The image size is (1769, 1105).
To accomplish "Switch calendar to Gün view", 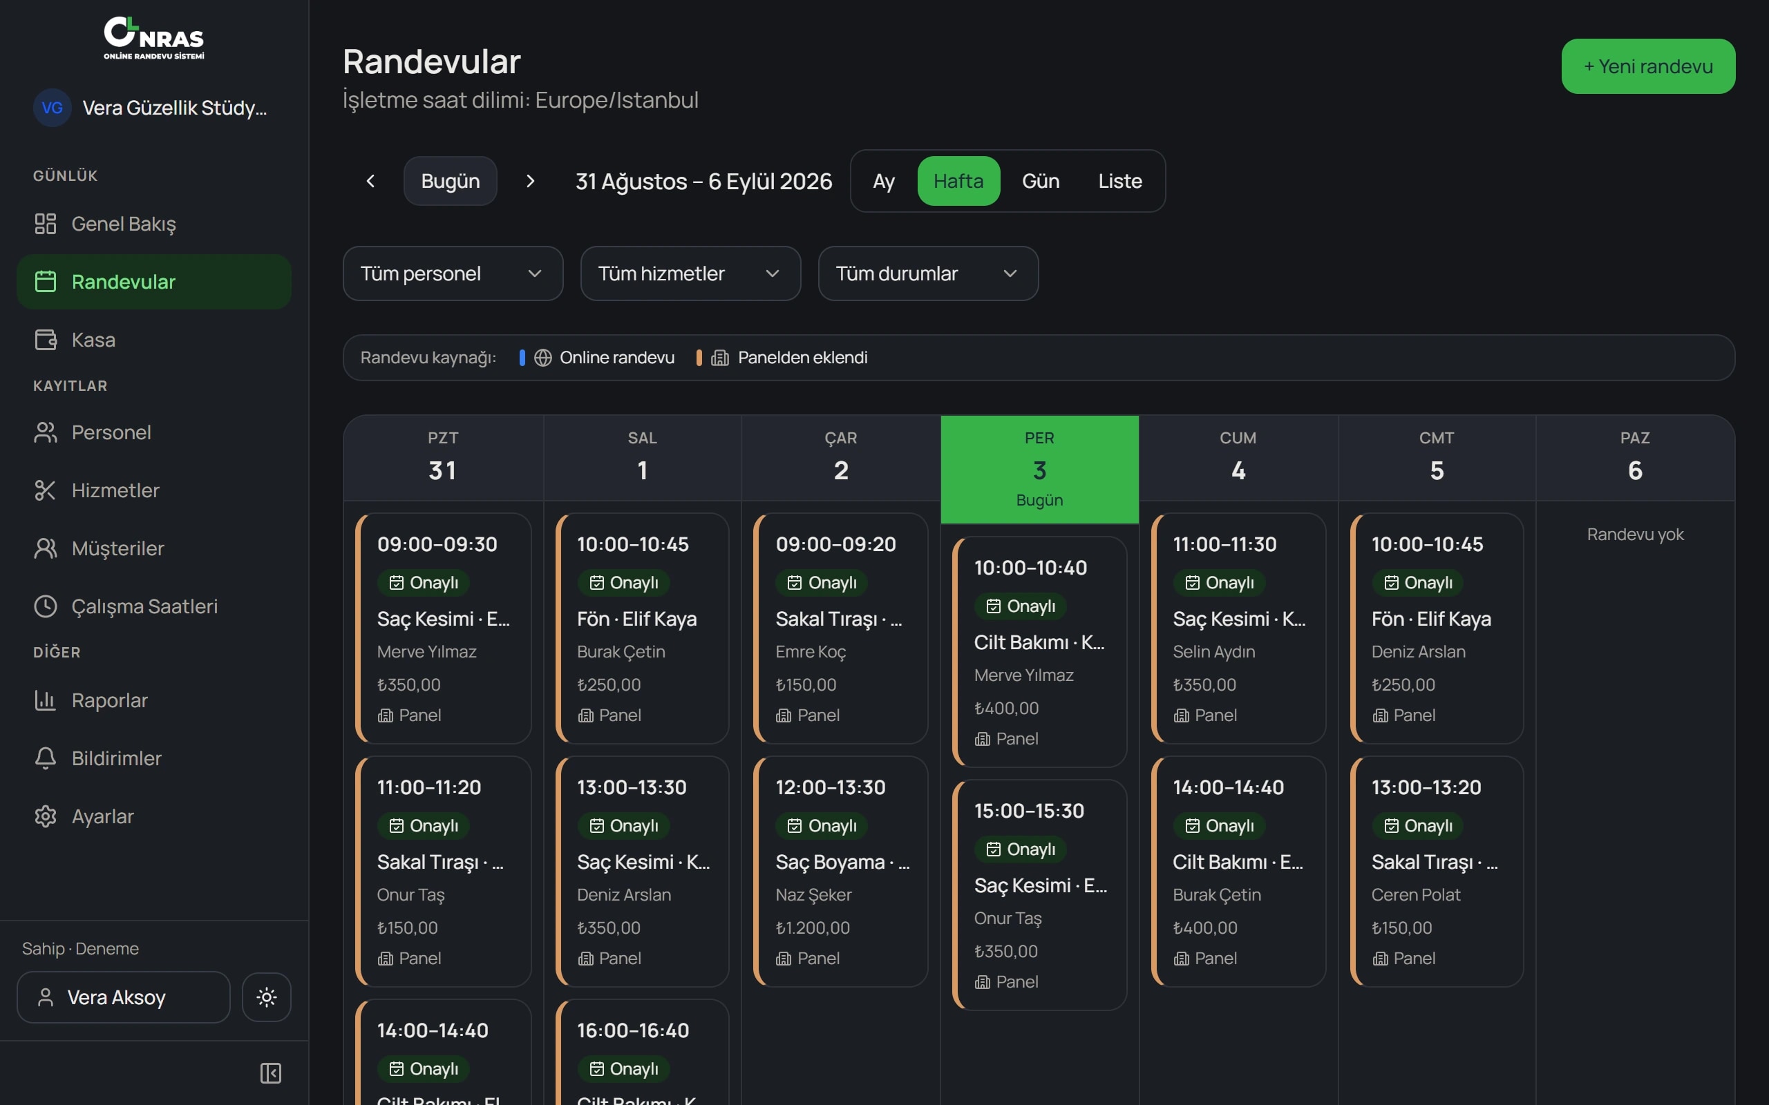I will point(1040,181).
